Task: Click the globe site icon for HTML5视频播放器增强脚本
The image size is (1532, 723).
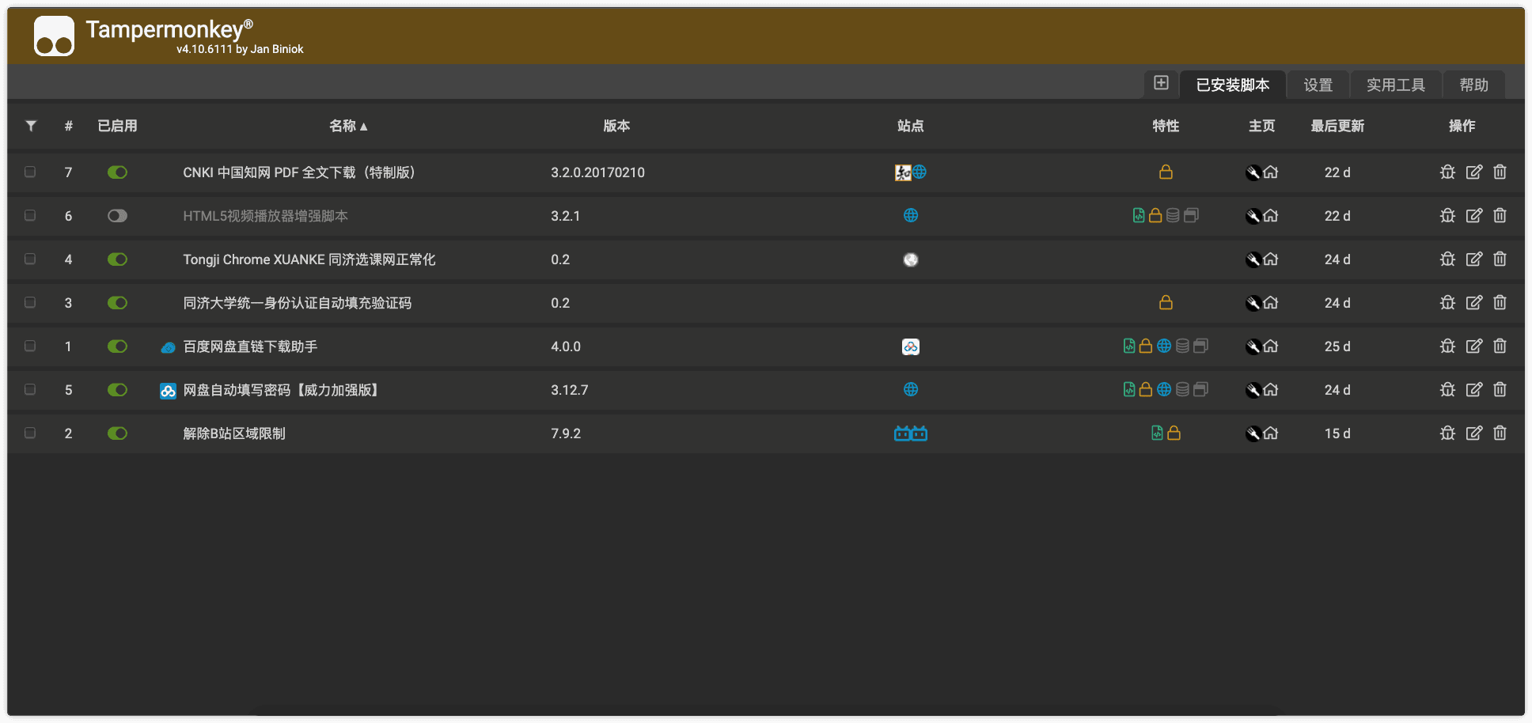Action: [911, 215]
